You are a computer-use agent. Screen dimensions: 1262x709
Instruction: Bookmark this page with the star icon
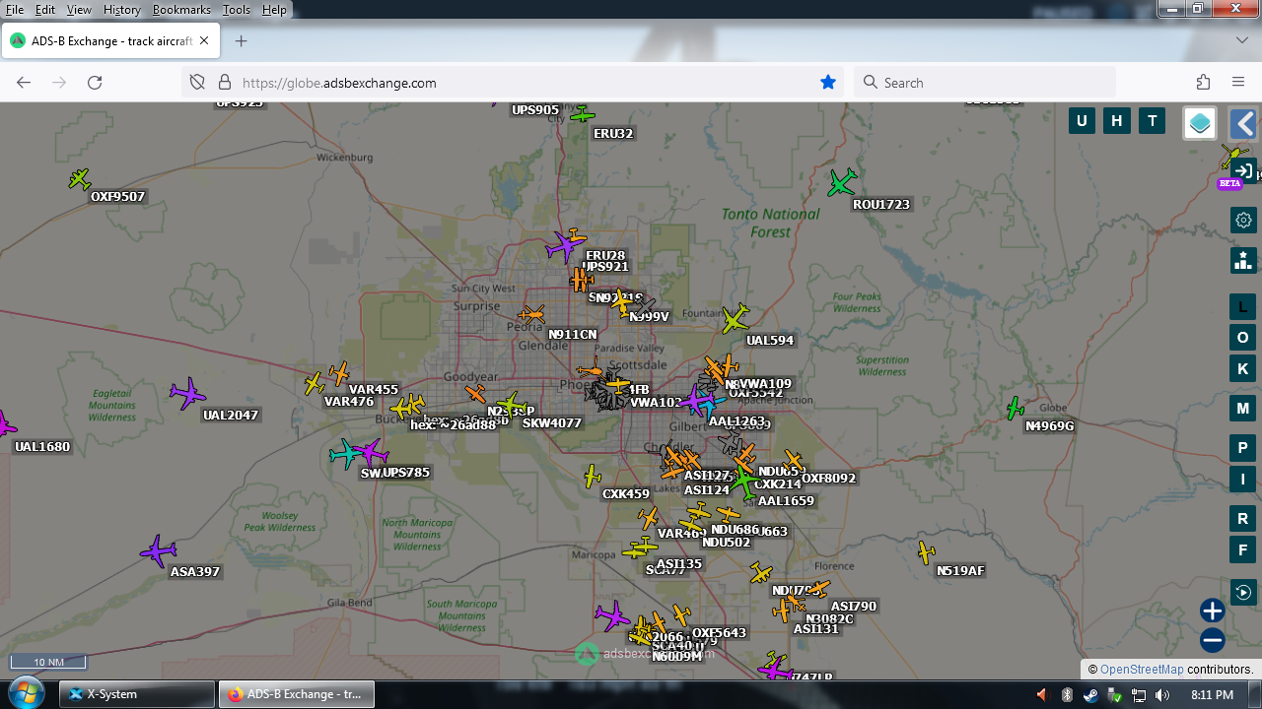(x=828, y=83)
